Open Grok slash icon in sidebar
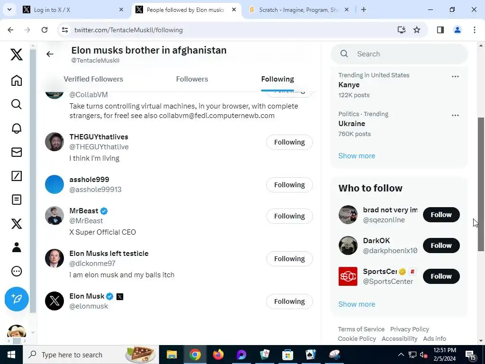Viewport: 485px width, 364px height. coord(17,176)
